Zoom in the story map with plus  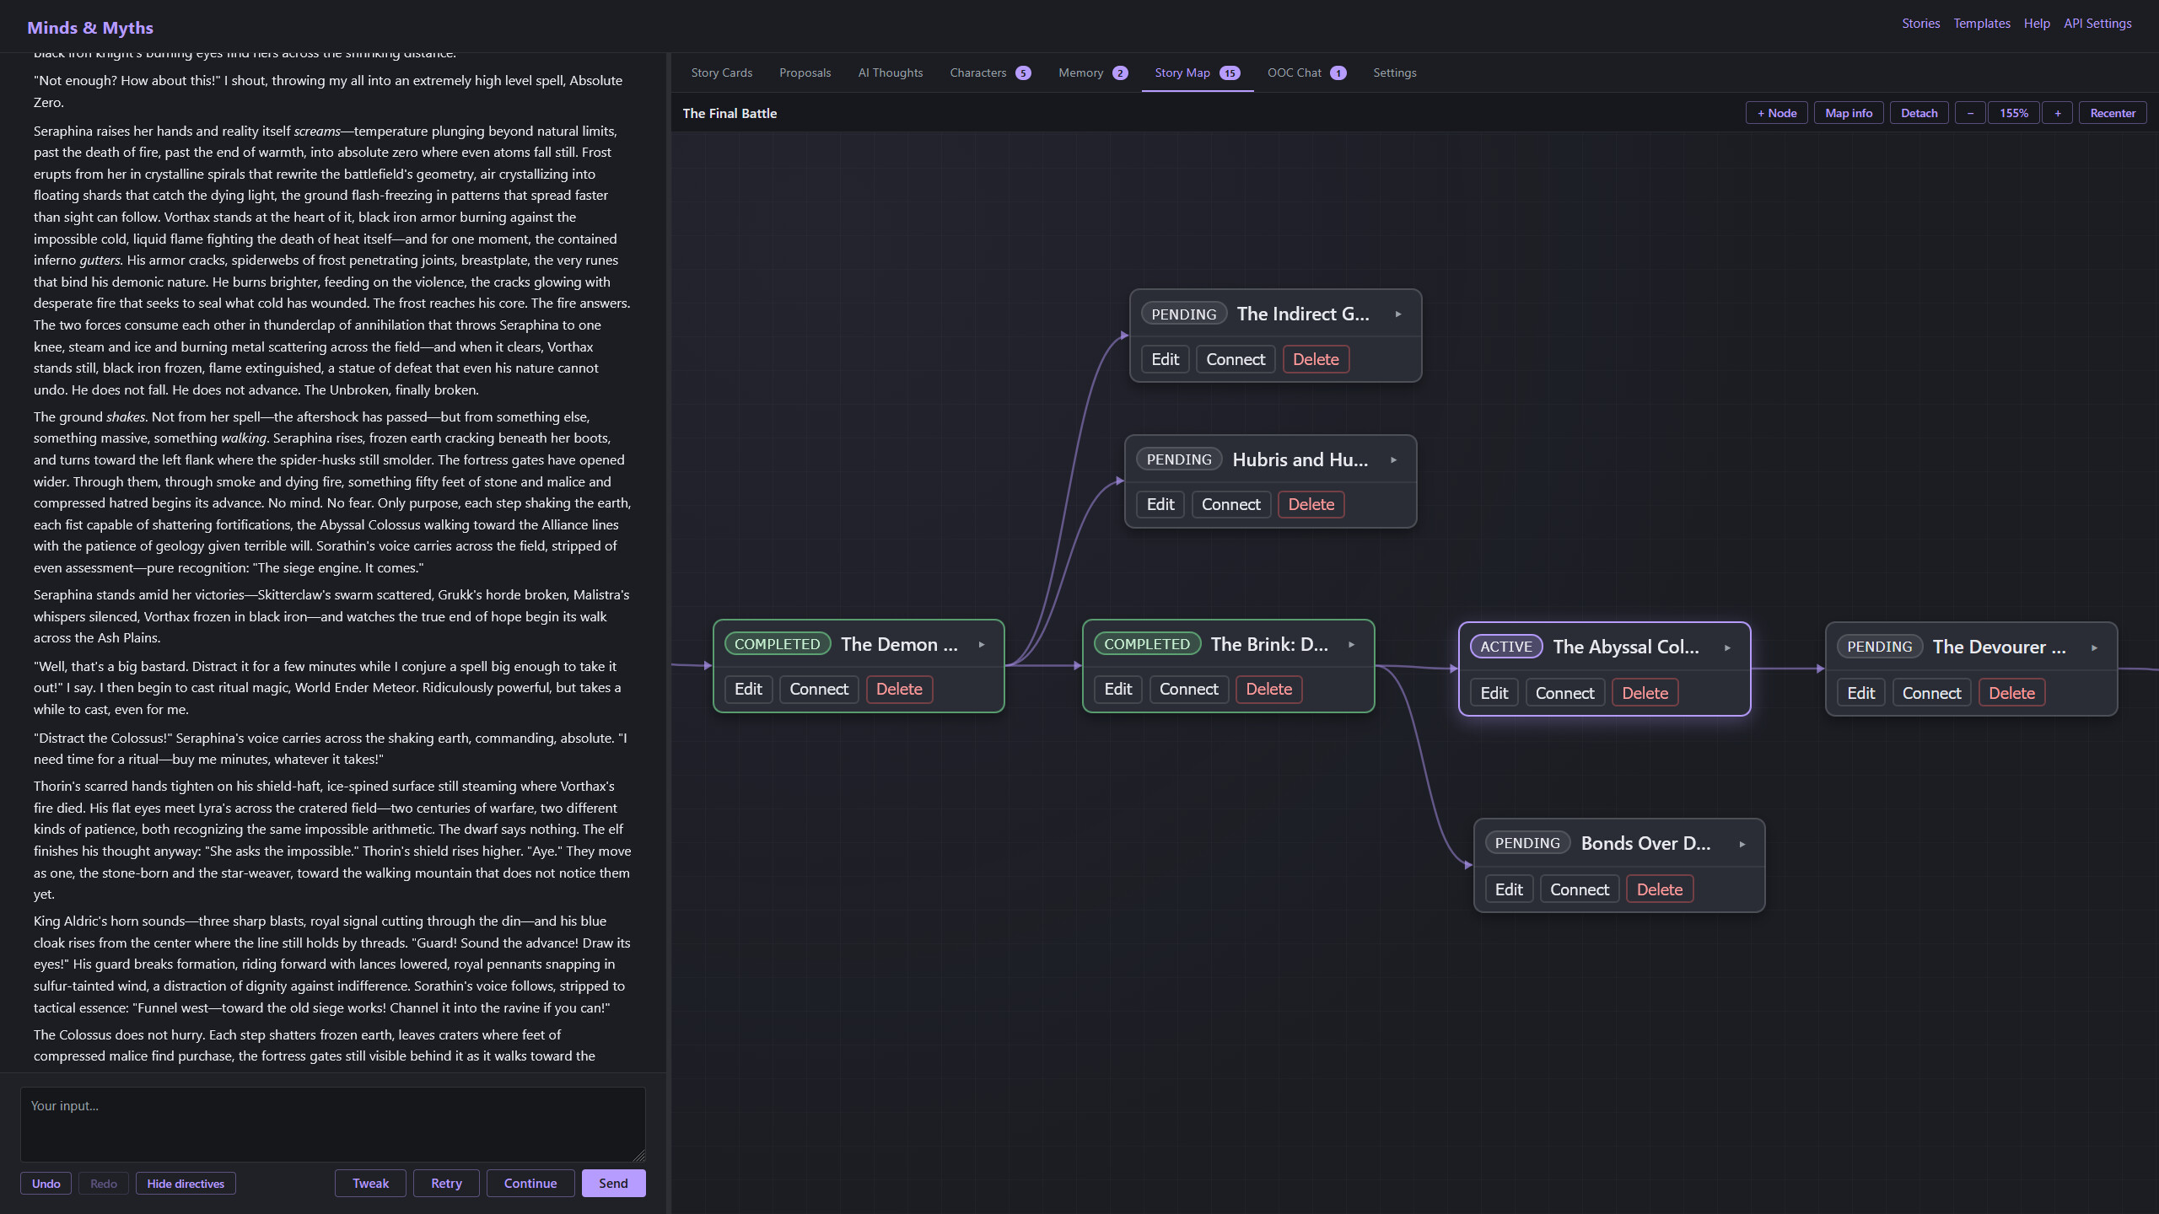tap(2058, 113)
